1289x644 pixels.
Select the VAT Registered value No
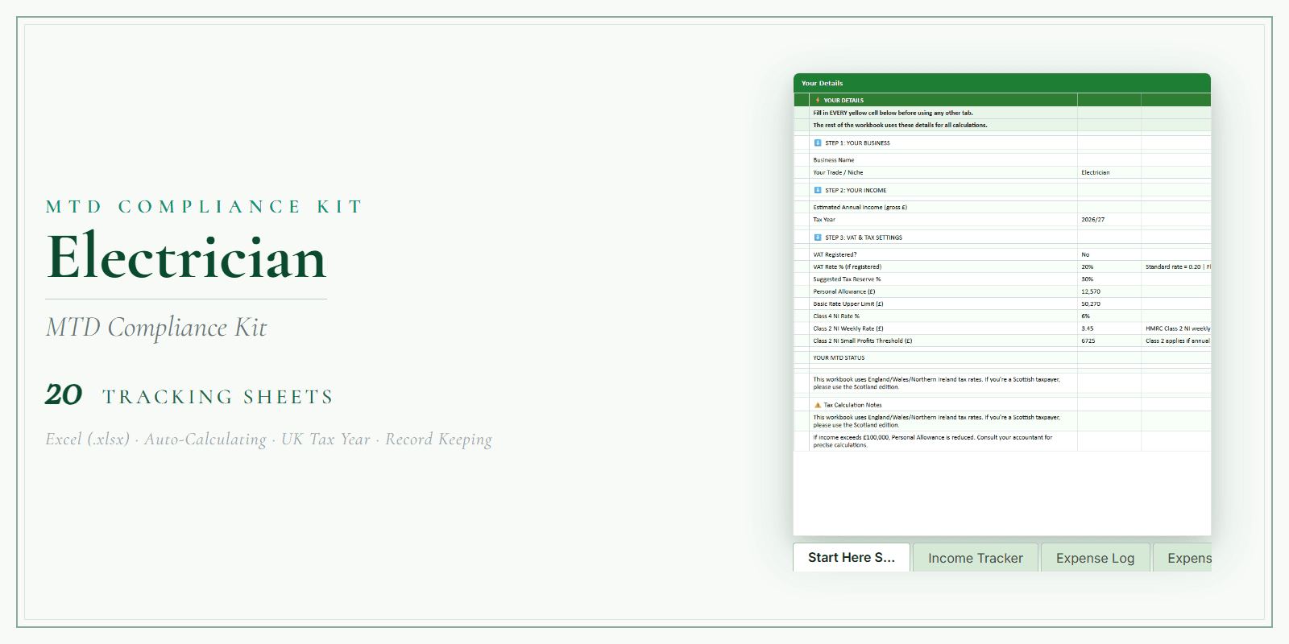1109,254
